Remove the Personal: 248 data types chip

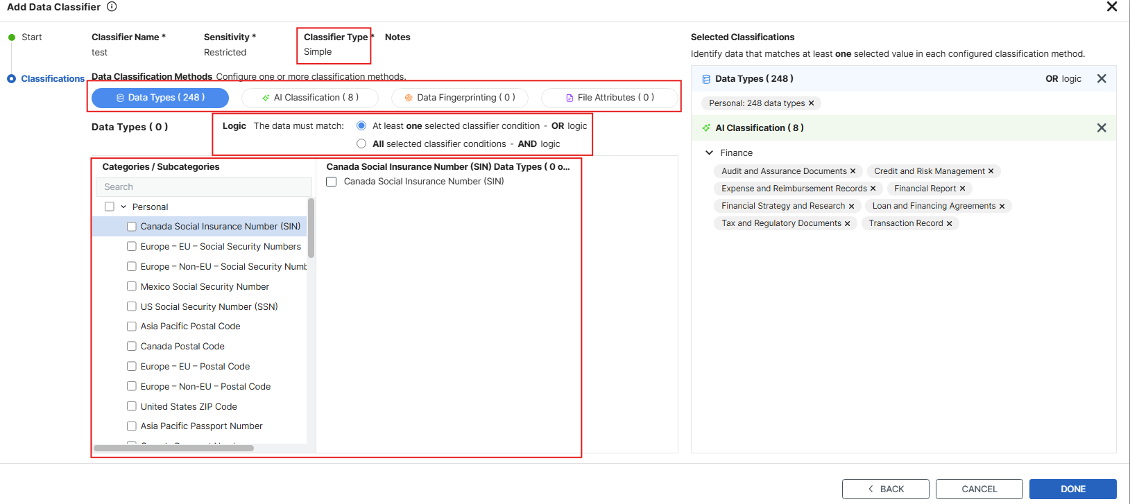click(x=812, y=103)
